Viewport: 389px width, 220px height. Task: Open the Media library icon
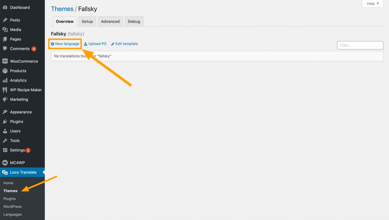tap(5, 30)
